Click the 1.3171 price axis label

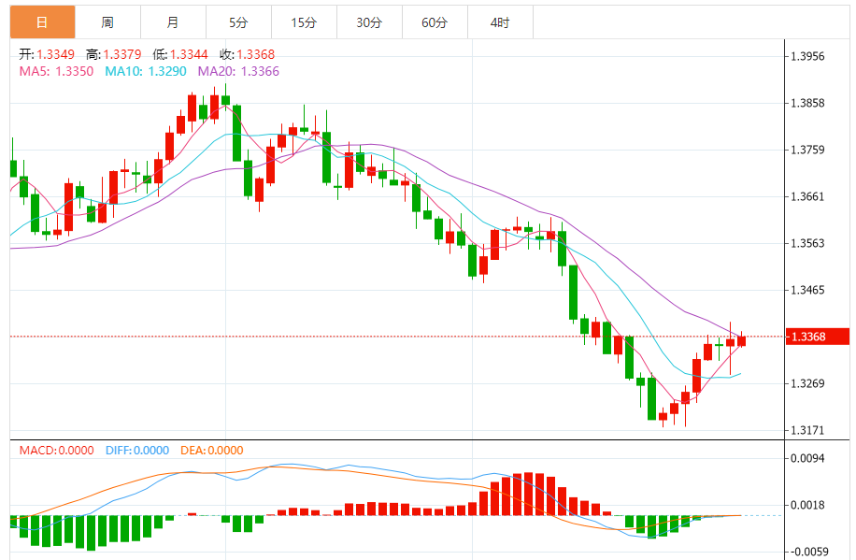[808, 430]
